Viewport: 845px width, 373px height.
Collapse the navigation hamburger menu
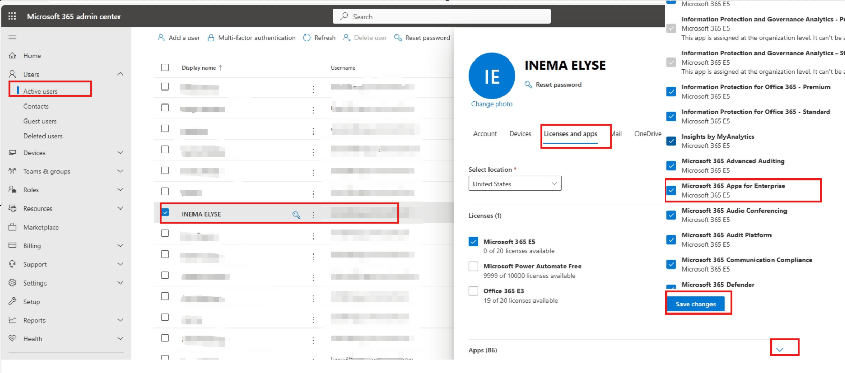point(12,37)
